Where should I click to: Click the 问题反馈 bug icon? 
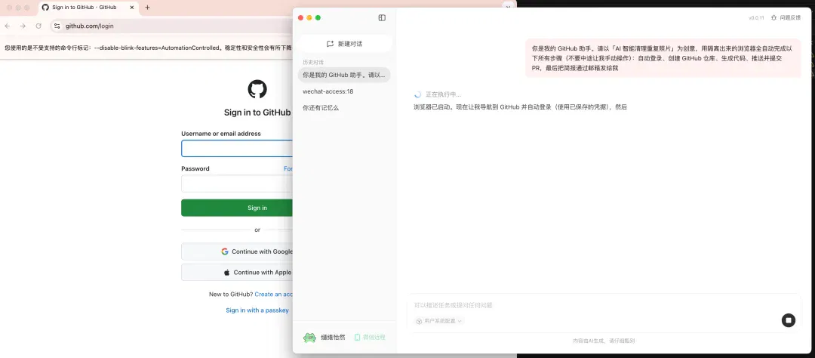tap(774, 17)
